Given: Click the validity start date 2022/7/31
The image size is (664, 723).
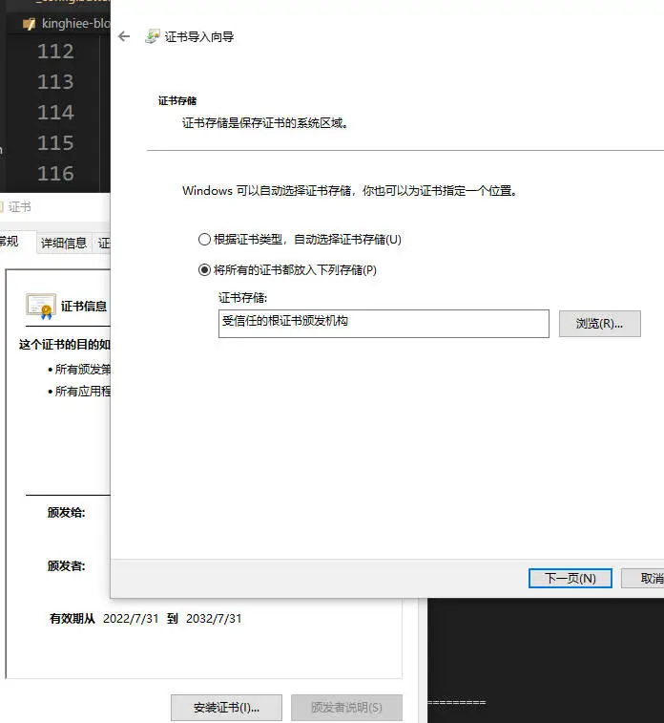Looking at the screenshot, I should click(x=131, y=618).
